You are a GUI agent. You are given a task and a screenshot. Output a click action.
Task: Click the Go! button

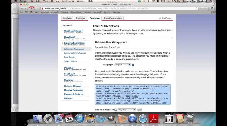(x=139, y=110)
